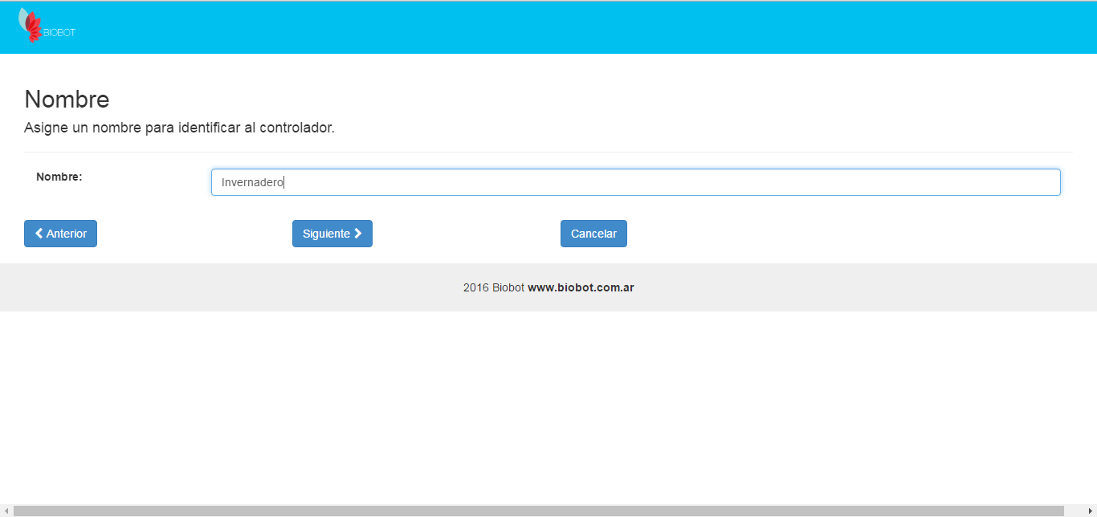Click the word Invernadero in the field
1097x517 pixels.
tap(252, 182)
